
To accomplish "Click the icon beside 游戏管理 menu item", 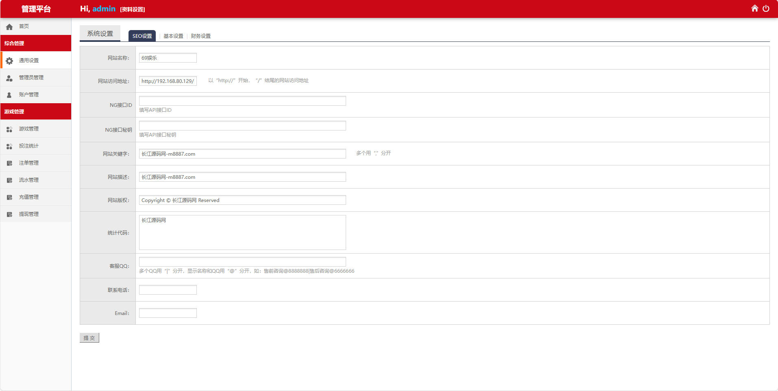I will click(9, 129).
